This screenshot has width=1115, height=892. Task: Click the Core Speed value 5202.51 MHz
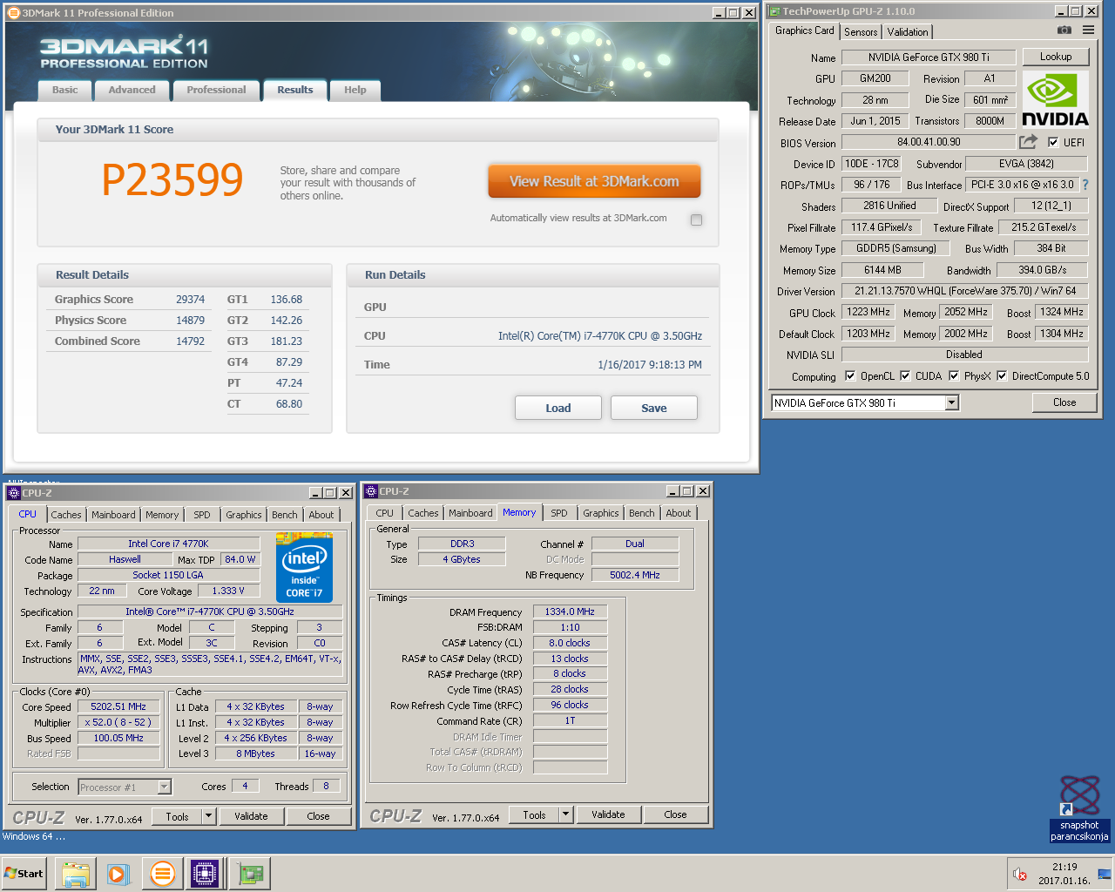coord(118,706)
